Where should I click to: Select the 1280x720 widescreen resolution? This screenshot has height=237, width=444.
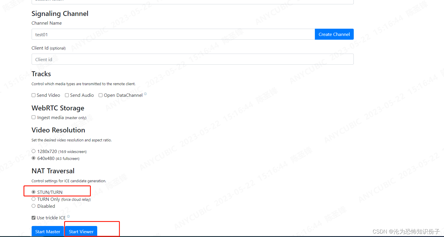click(33, 151)
